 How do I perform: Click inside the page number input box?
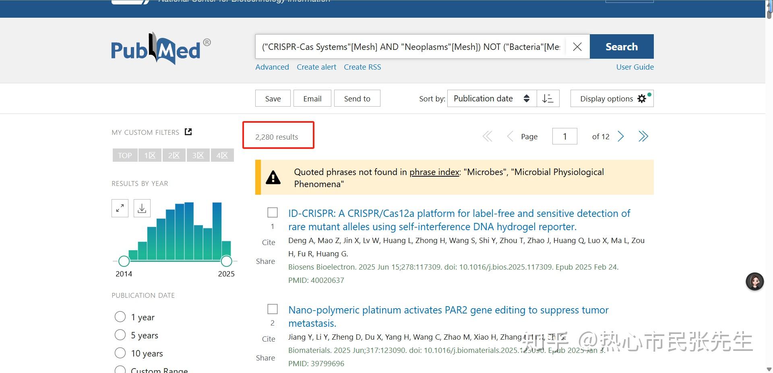tap(564, 136)
